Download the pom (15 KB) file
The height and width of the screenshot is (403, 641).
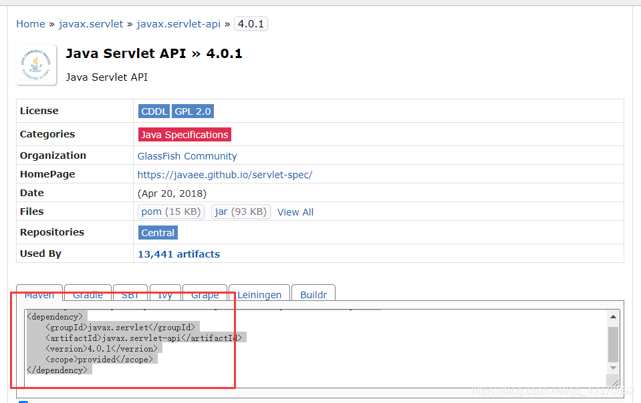(171, 212)
